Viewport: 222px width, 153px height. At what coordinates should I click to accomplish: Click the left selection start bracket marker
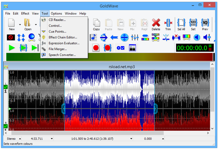click(x=63, y=109)
